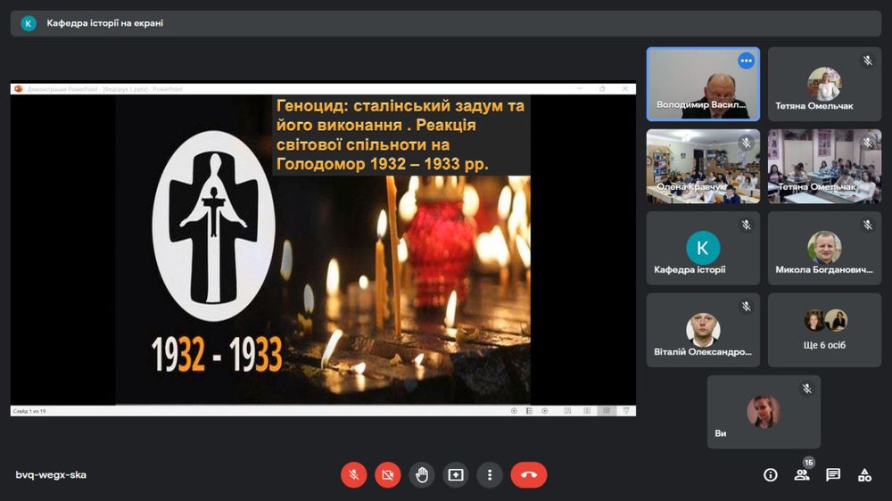The height and width of the screenshot is (501, 892).
Task: Open the Activities panel
Action: click(x=864, y=475)
